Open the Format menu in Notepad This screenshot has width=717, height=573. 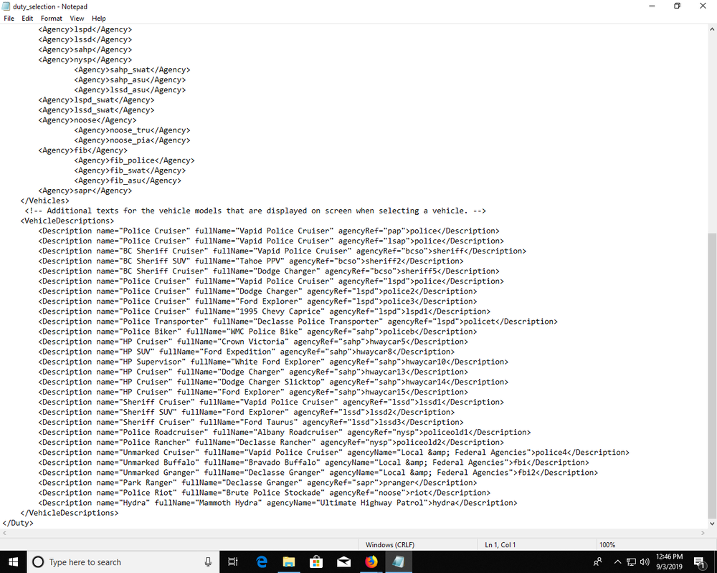52,18
